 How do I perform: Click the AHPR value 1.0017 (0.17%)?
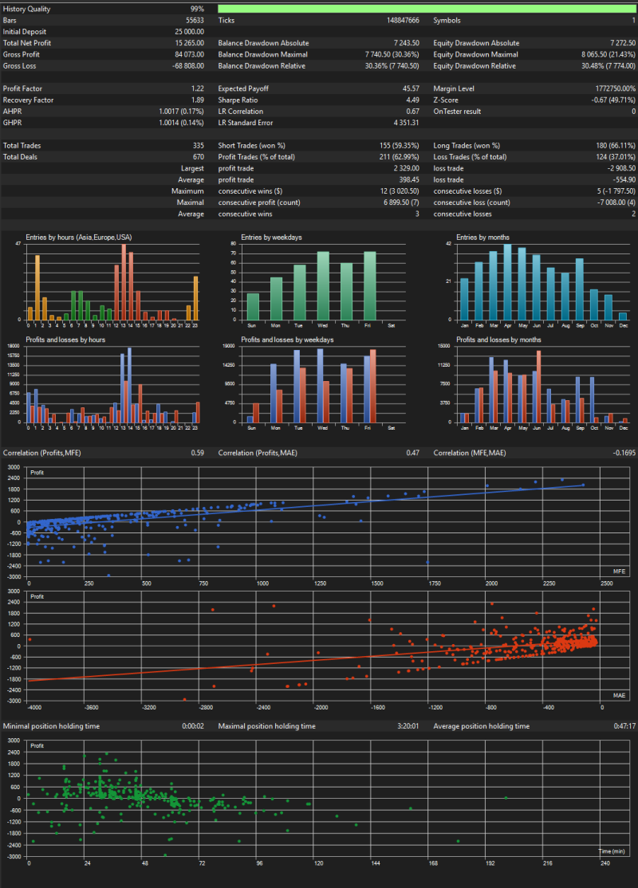tap(181, 112)
